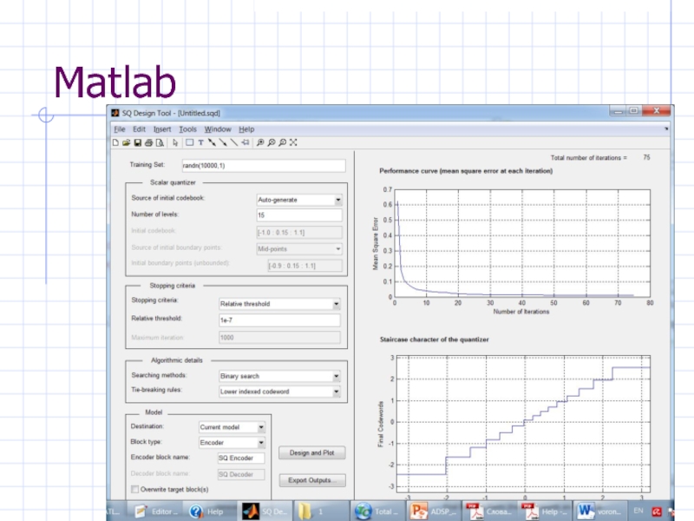Click the iterations count value 75
Viewport: 694px width, 521px height.
(646, 157)
